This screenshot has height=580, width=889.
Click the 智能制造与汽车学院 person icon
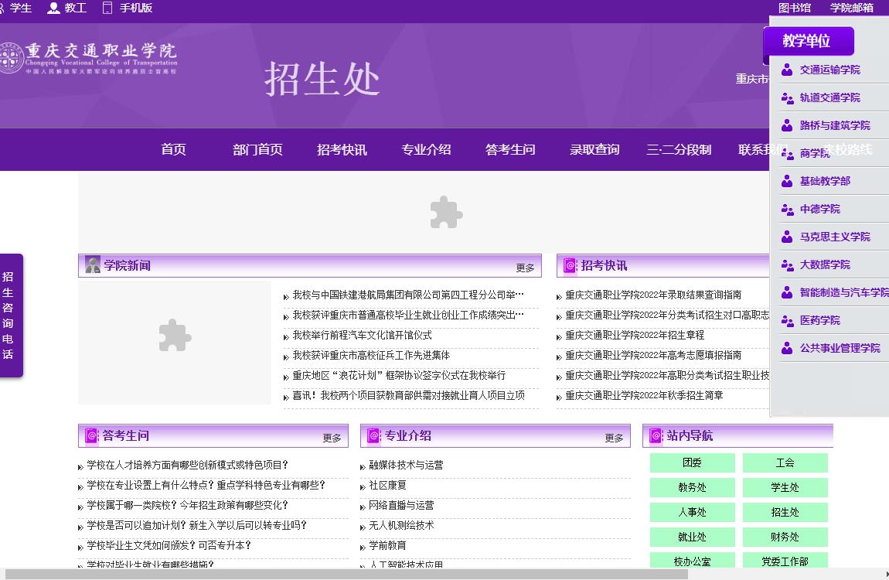pyautogui.click(x=787, y=292)
